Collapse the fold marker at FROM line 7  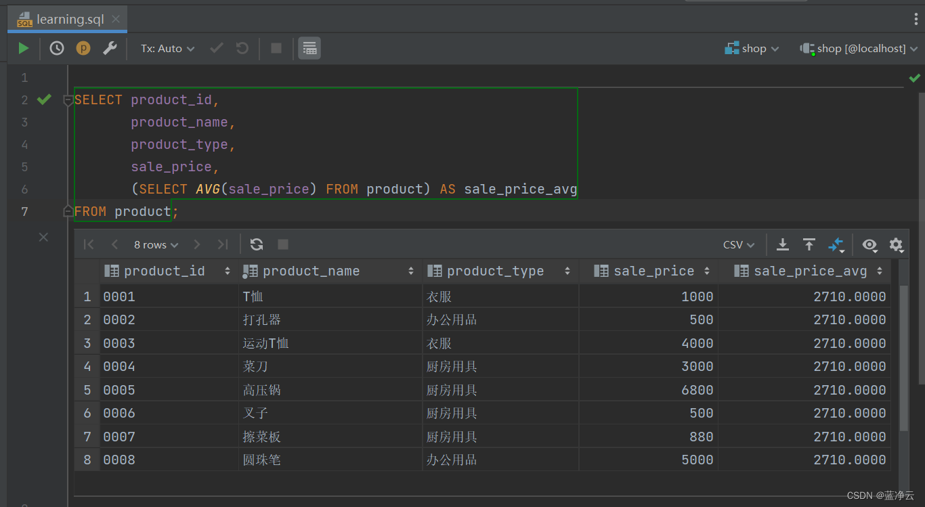pyautogui.click(x=68, y=211)
